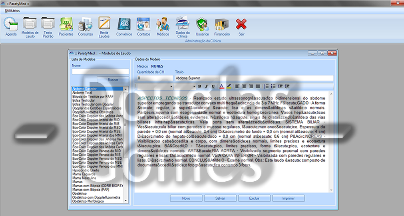Select Abdome Total in models list
The height and width of the screenshot is (216, 404).
(82, 93)
